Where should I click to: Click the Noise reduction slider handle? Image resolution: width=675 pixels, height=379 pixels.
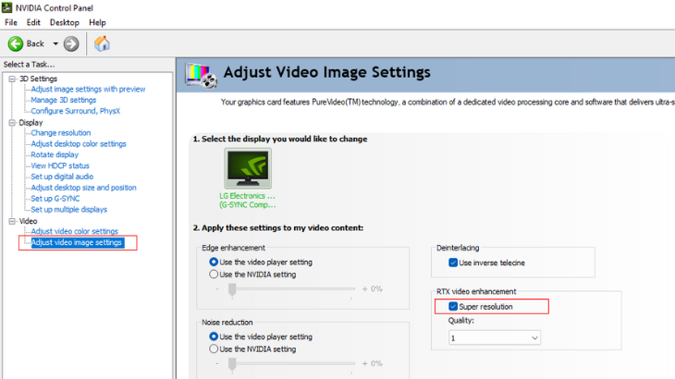tap(232, 364)
